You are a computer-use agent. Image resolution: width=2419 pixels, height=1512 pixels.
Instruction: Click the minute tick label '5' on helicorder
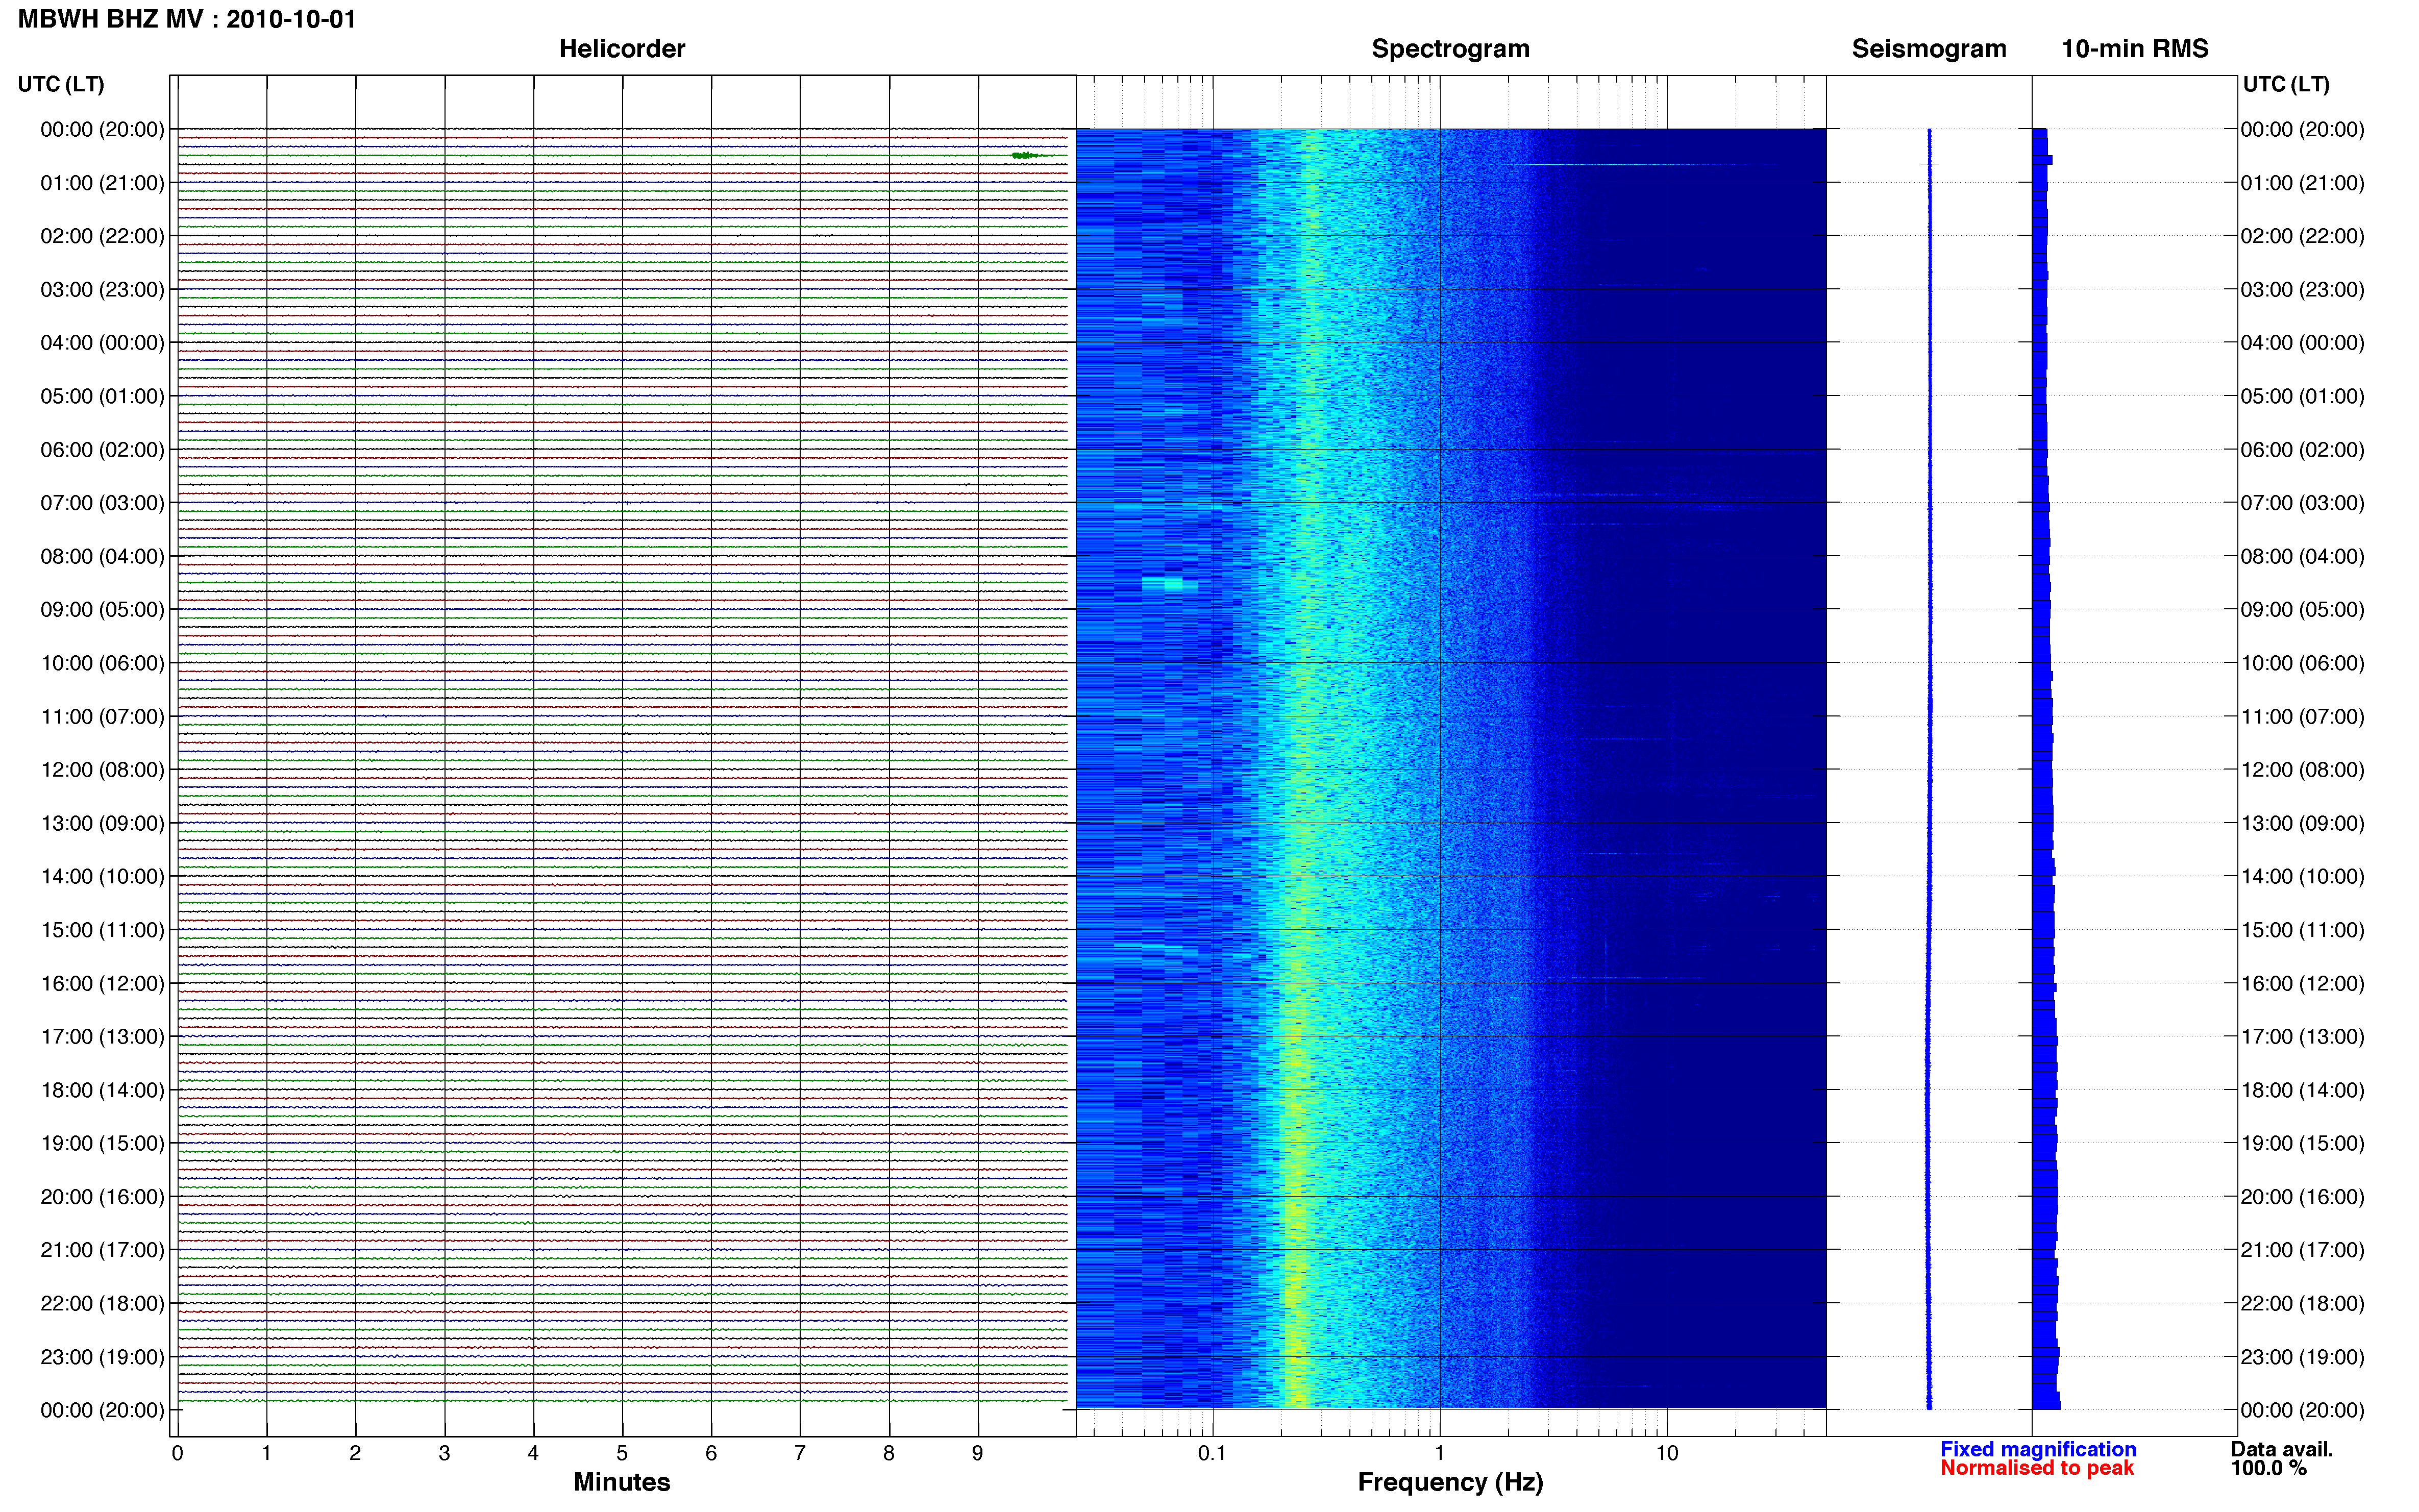(x=622, y=1453)
